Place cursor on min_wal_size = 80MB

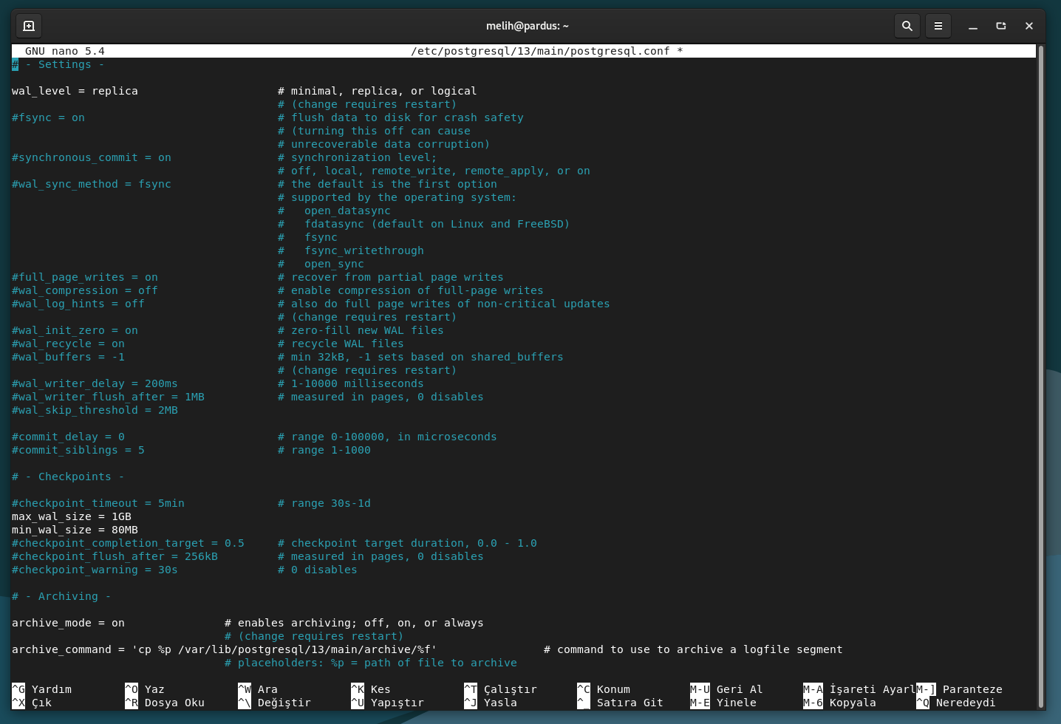click(75, 530)
